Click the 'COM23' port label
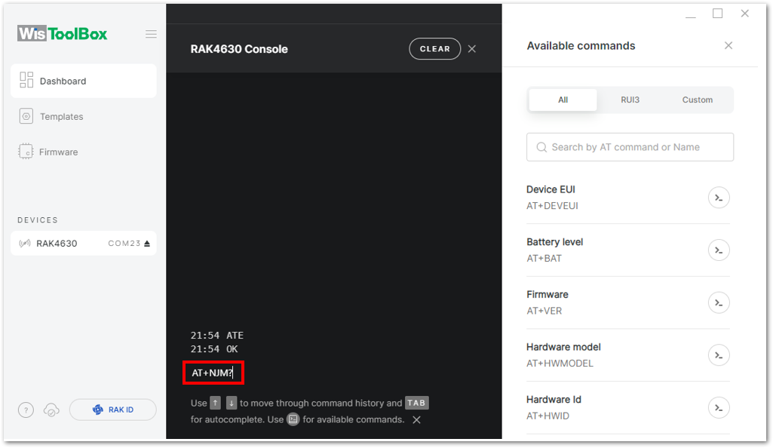The height and width of the screenshot is (448, 773). click(x=124, y=243)
